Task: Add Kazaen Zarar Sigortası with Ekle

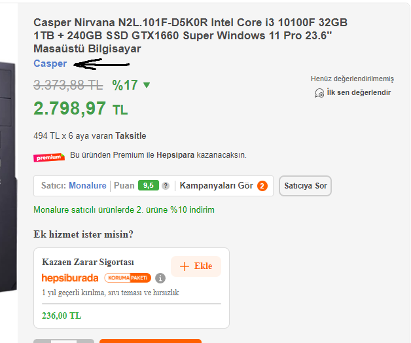Action: pos(196,266)
